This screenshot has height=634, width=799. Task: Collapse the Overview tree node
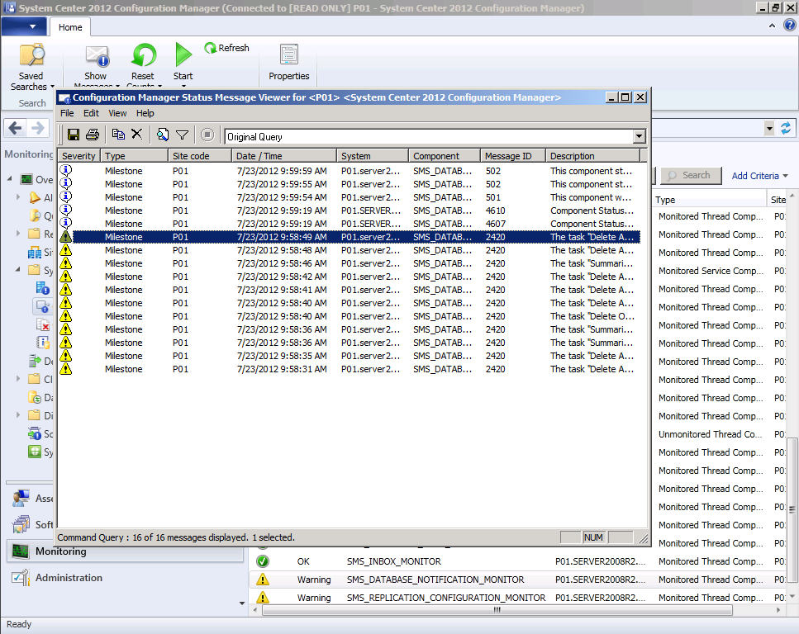click(10, 179)
